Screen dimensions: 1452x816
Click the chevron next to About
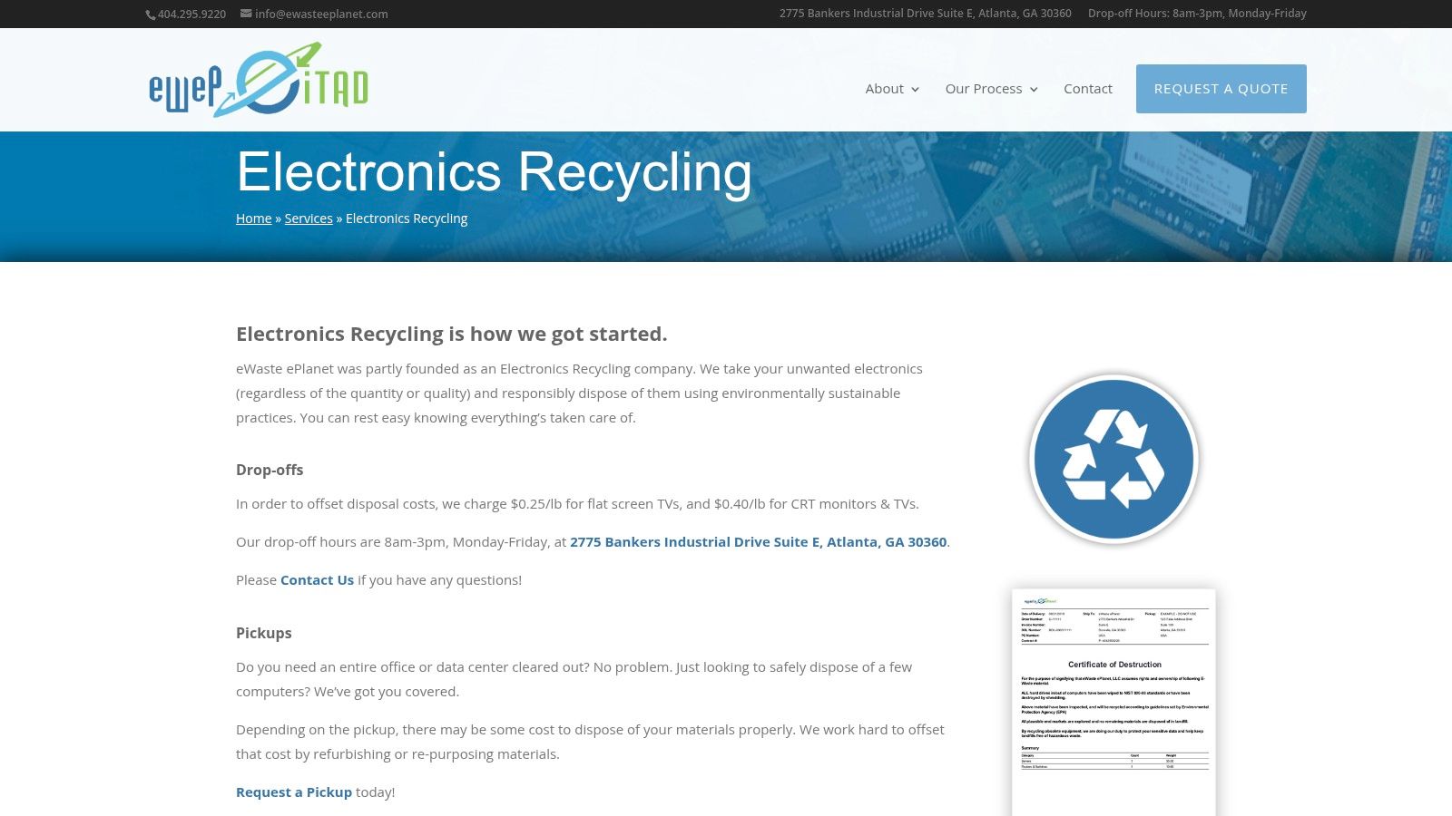pos(917,89)
